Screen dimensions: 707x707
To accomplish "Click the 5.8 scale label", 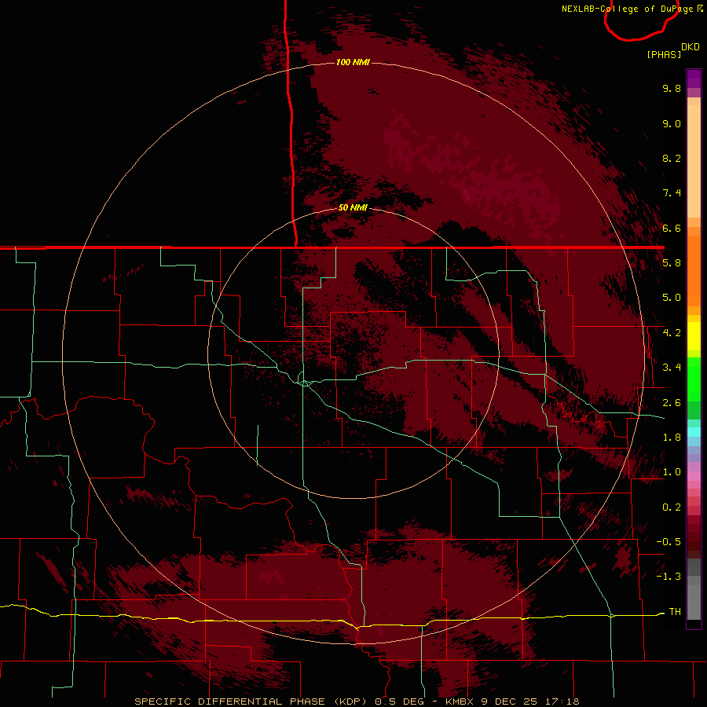I will point(672,263).
